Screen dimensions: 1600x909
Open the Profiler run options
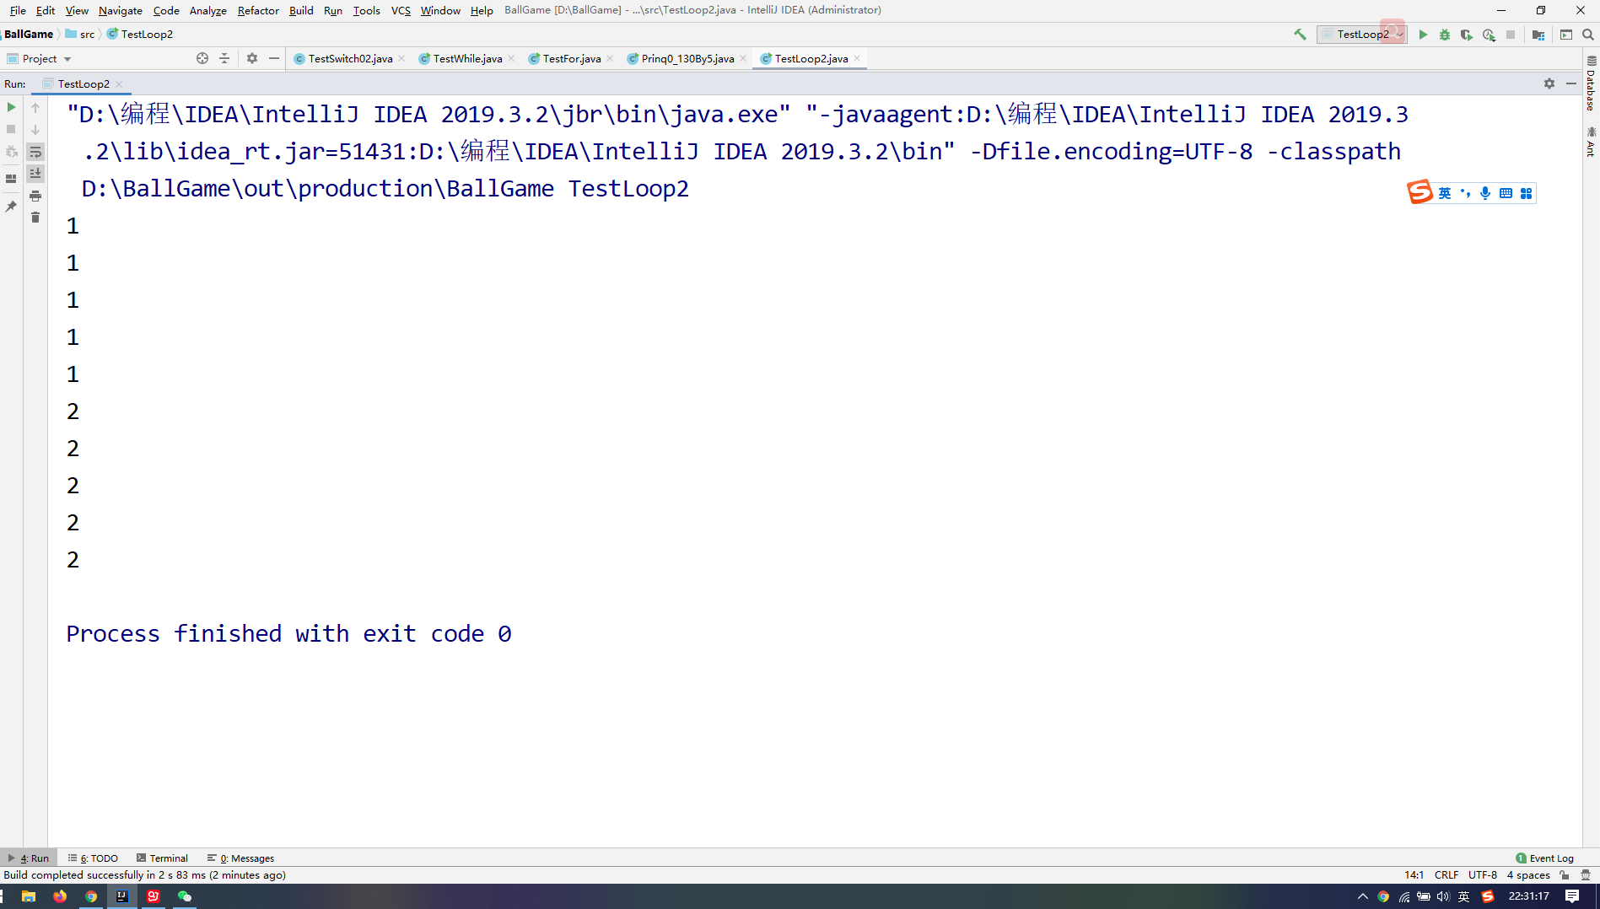pyautogui.click(x=1490, y=35)
